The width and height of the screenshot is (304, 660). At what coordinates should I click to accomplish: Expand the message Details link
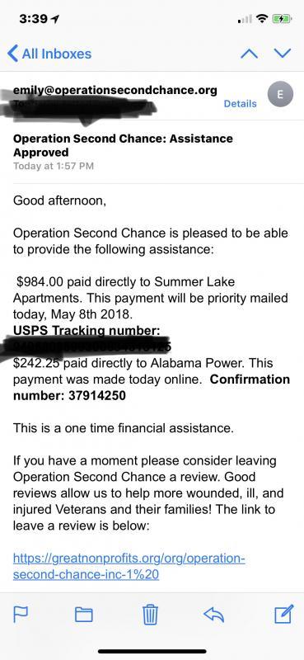pos(240,104)
